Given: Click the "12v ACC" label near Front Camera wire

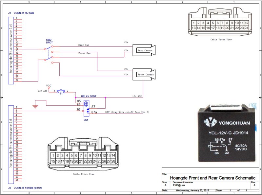Looking at the screenshot, I should pos(137,96).
